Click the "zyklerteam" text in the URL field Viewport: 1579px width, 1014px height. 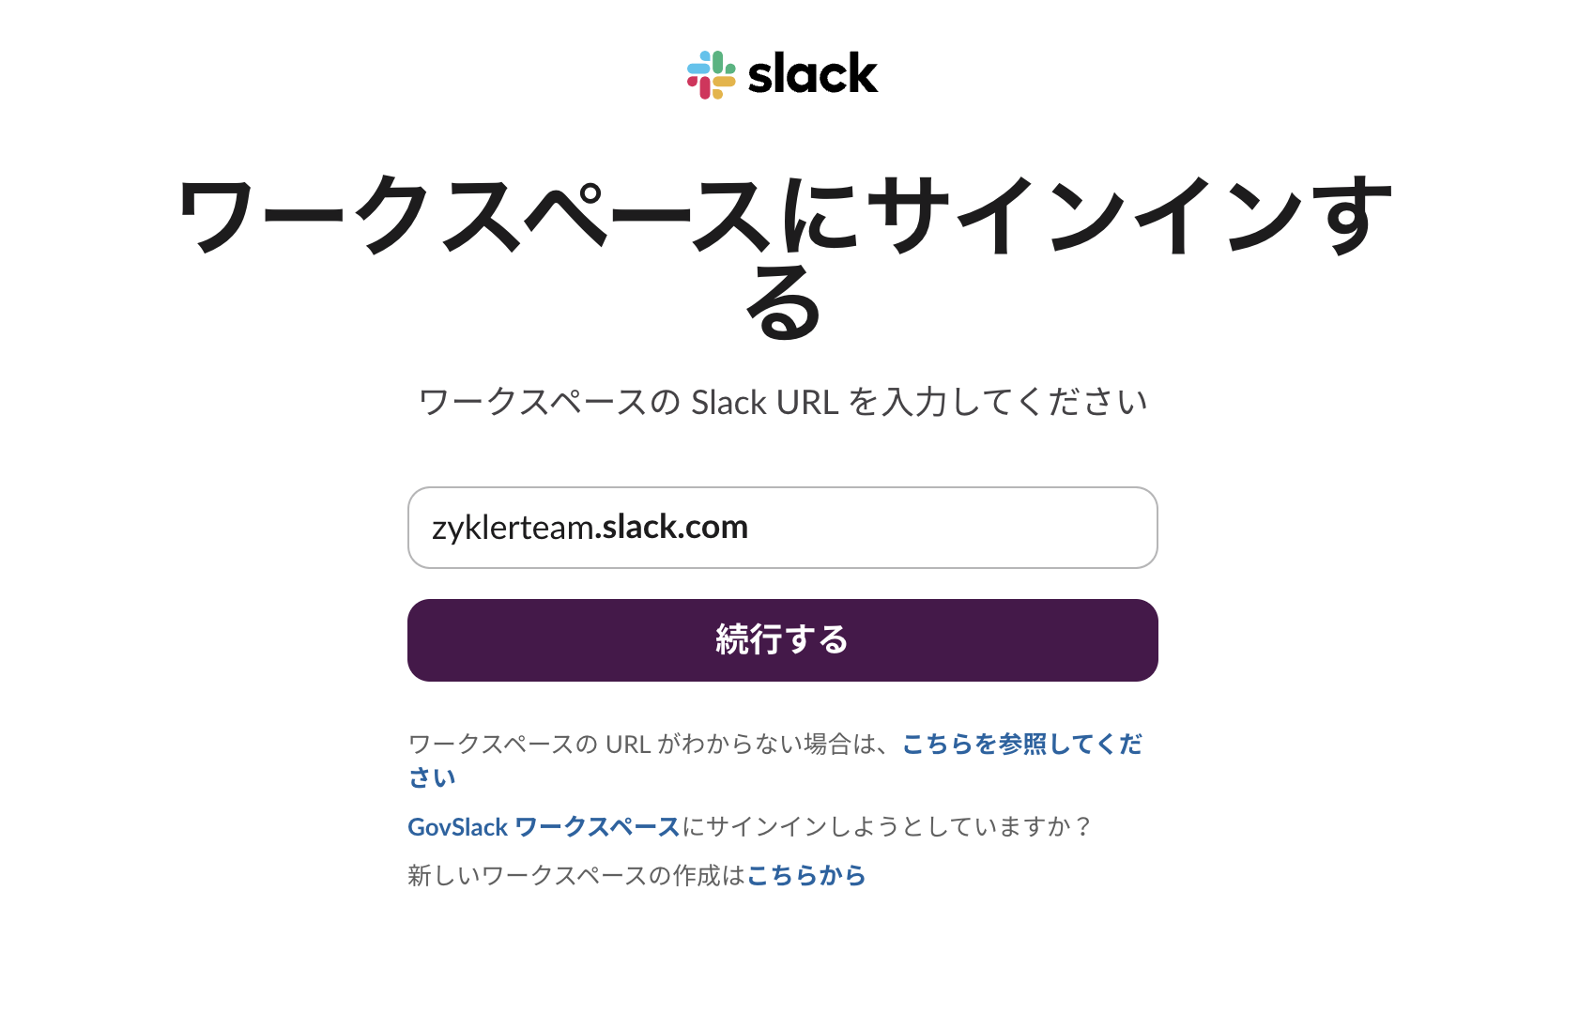tap(512, 528)
